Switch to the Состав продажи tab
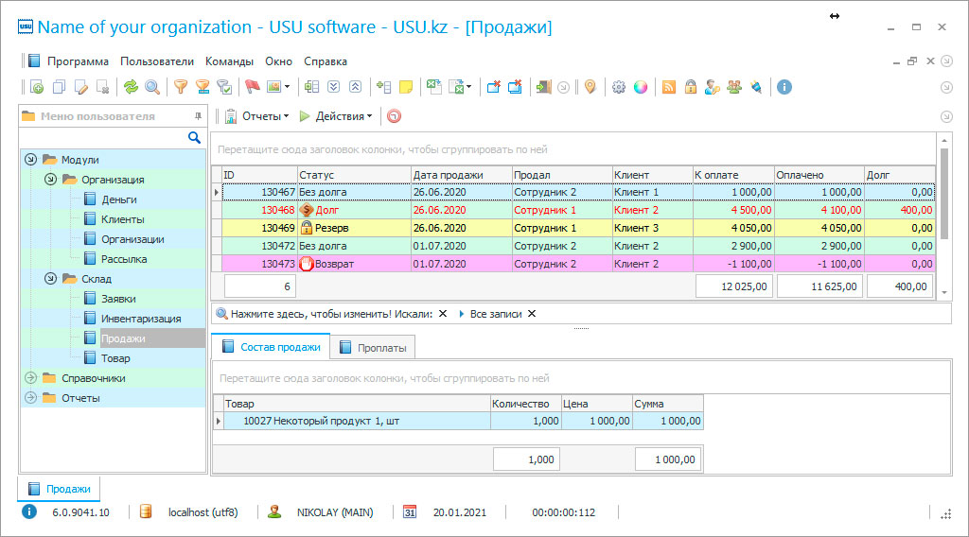 click(x=271, y=347)
